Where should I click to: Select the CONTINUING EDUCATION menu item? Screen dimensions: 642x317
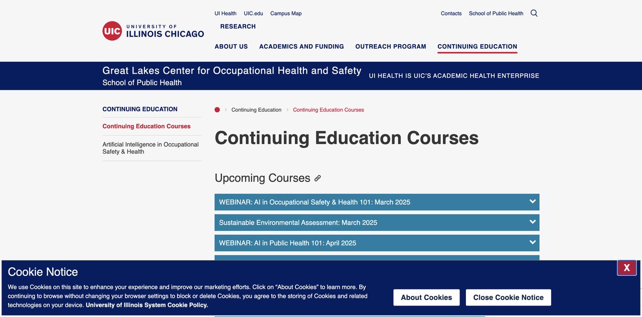point(477,46)
